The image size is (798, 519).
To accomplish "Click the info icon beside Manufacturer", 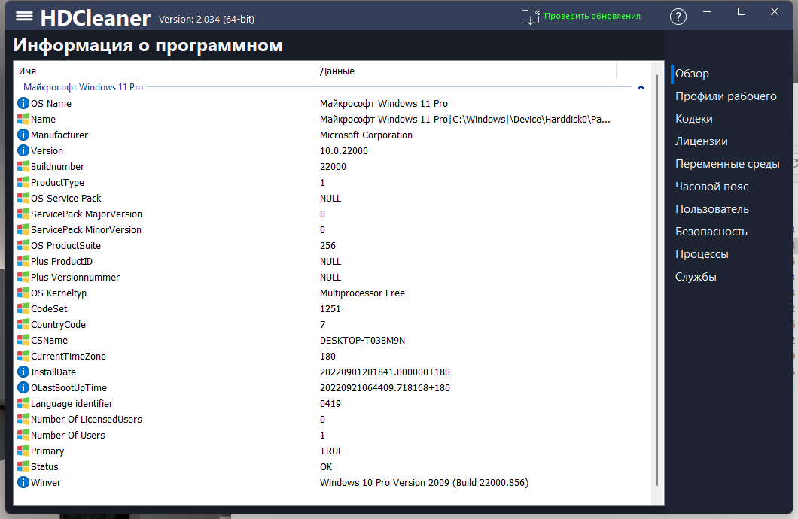I will pyautogui.click(x=23, y=135).
